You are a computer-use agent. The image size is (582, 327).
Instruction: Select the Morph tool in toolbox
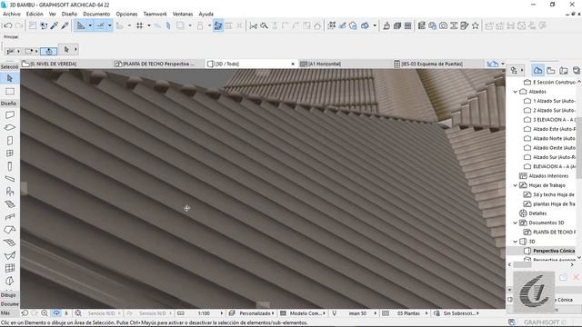[10, 281]
